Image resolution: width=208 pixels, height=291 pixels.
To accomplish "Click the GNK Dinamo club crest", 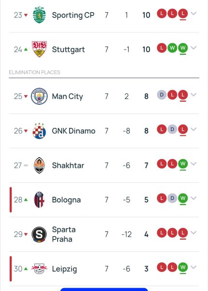I will [39, 131].
